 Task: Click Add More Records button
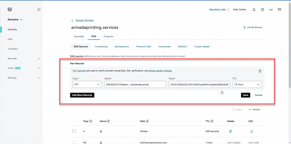82,95
